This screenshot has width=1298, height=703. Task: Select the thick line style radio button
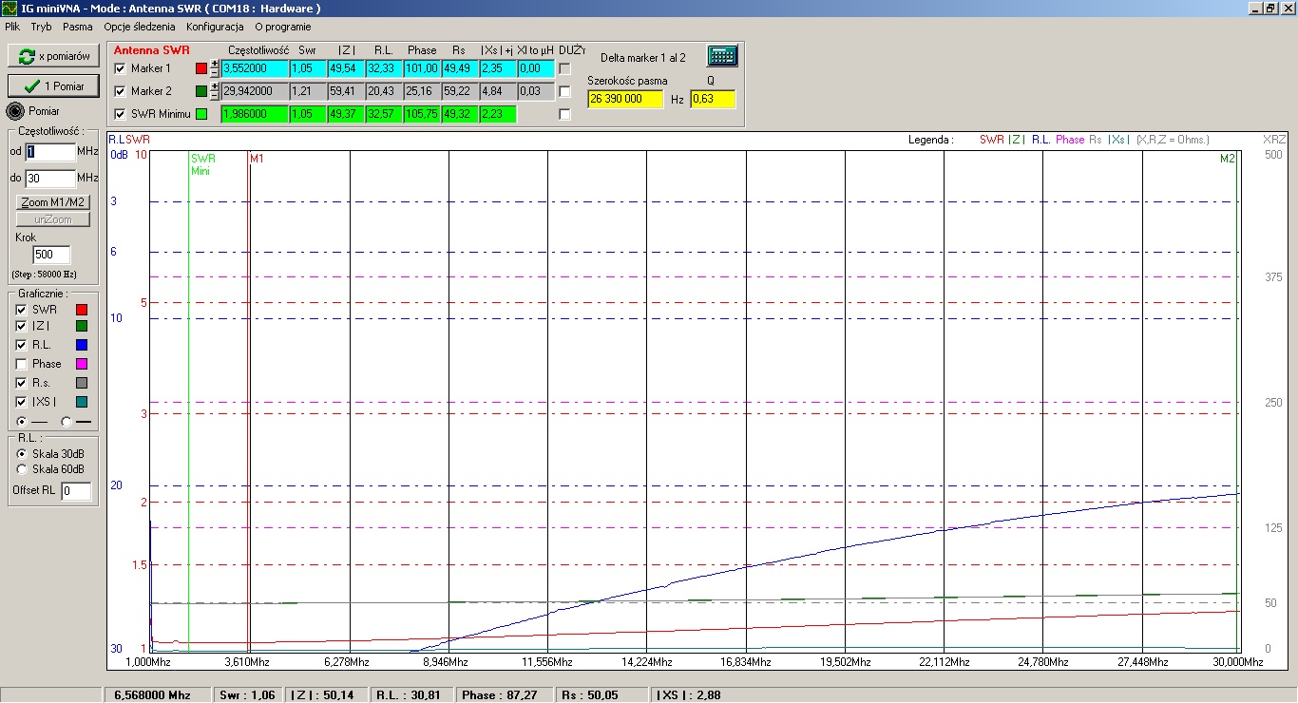[x=66, y=421]
